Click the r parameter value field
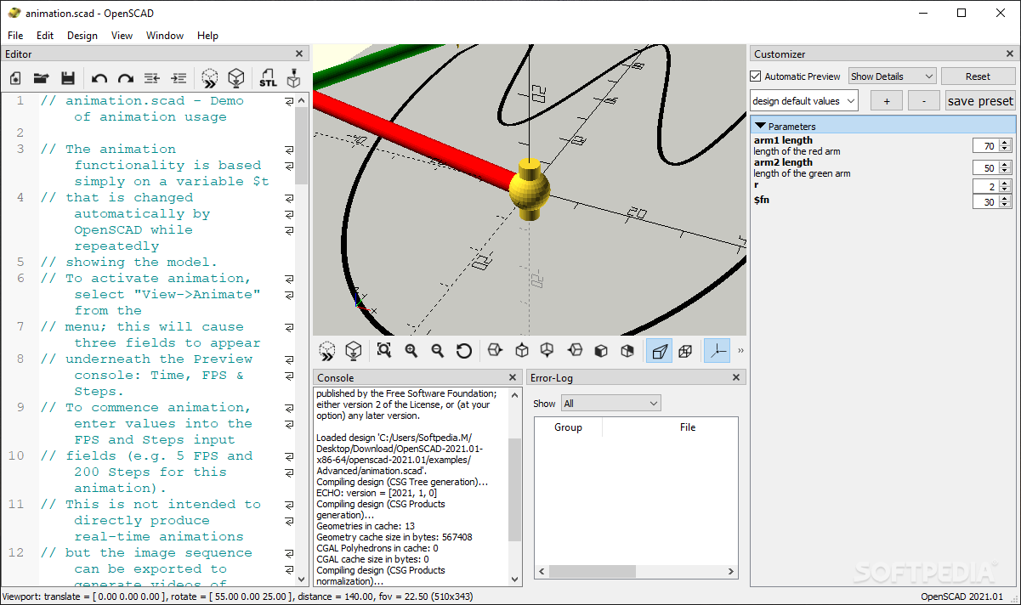This screenshot has height=605, width=1021. point(985,185)
